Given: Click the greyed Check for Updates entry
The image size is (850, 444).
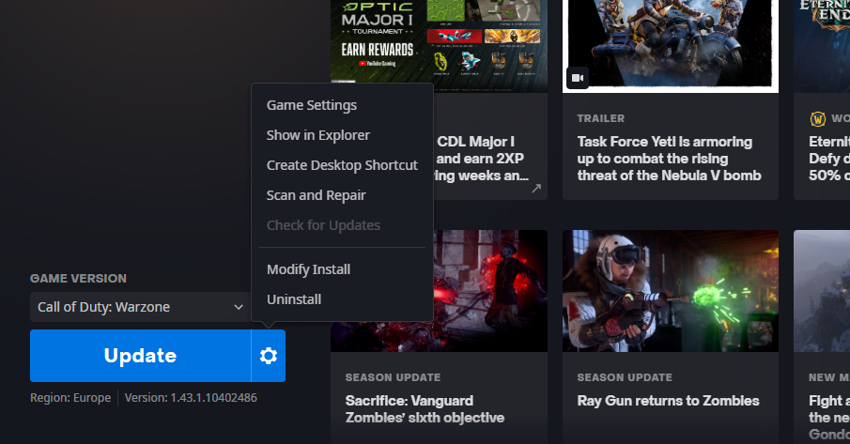Looking at the screenshot, I should click(324, 225).
